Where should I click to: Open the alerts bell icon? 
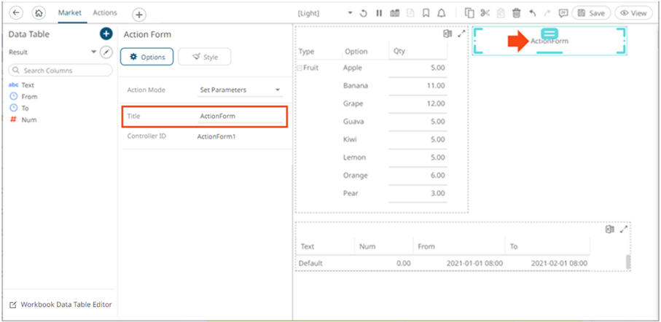[442, 13]
